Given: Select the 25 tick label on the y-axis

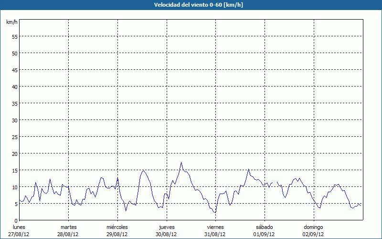Looking at the screenshot, I should pos(14,137).
